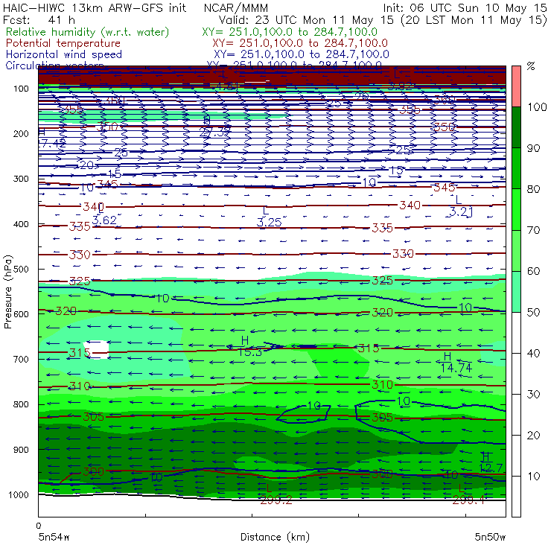Click the '600' pressure axis tick label
The width and height of the screenshot is (551, 551).
(x=21, y=313)
